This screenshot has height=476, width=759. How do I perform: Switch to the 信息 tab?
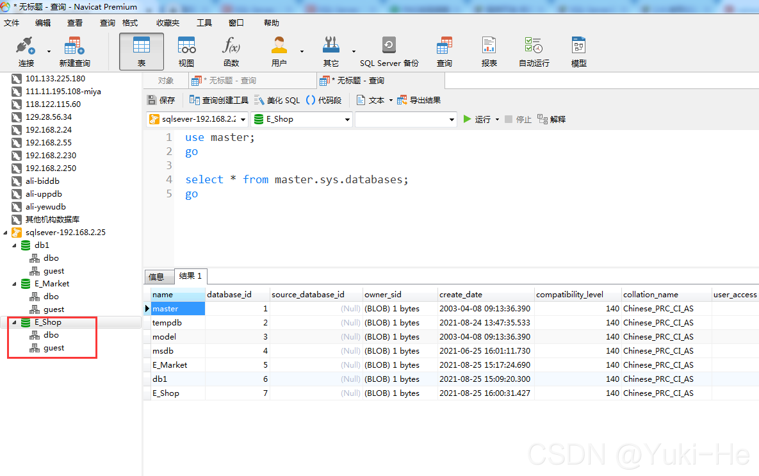[x=159, y=277]
